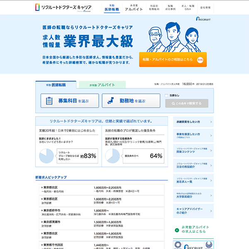Open the 求人・転職 Q&A nav menu item
This screenshot has height=249, width=249.
tap(188, 7)
